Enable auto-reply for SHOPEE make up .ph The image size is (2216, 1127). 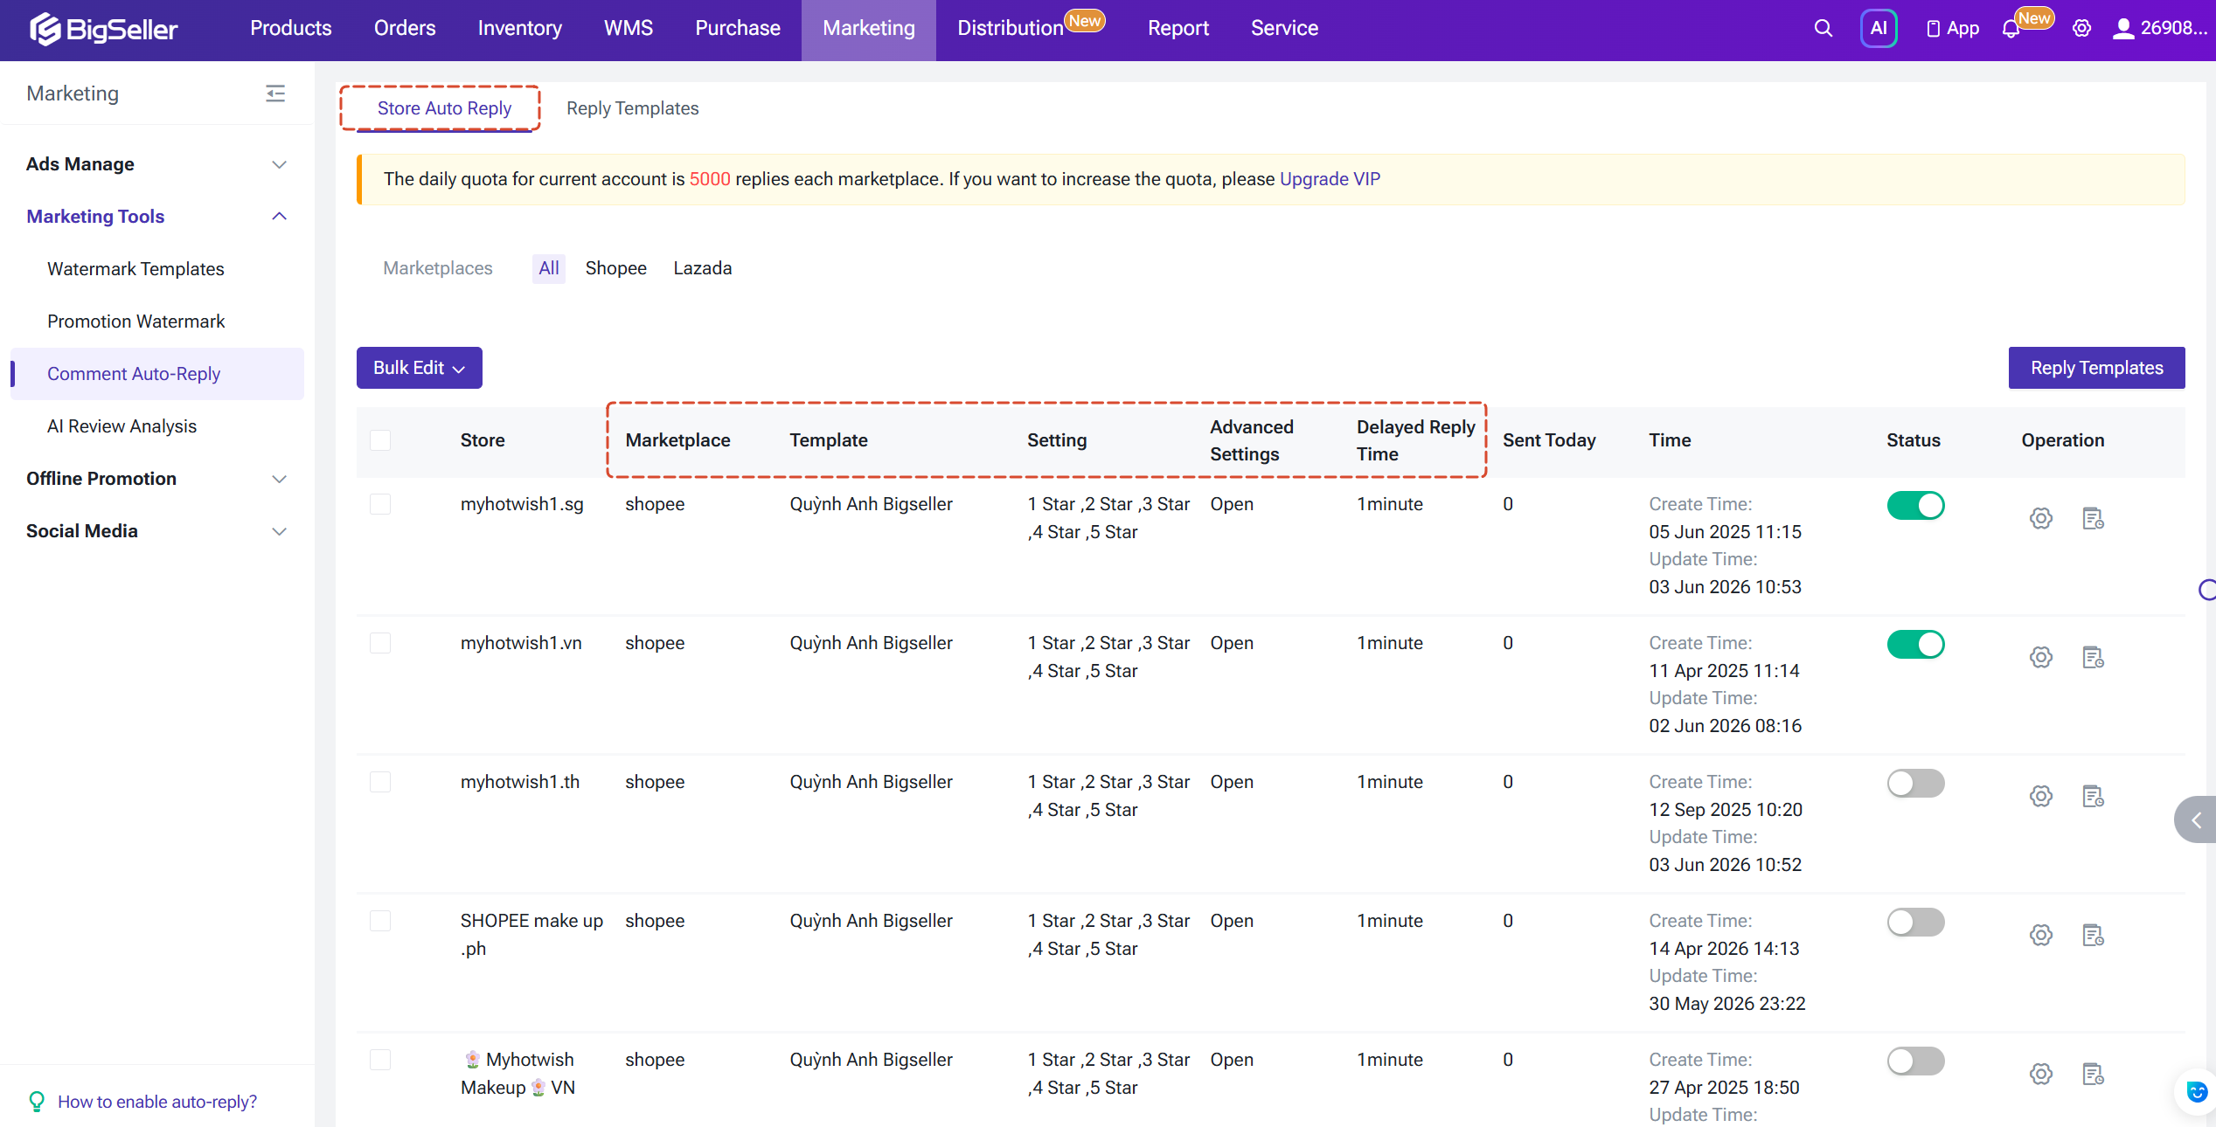(x=1915, y=922)
